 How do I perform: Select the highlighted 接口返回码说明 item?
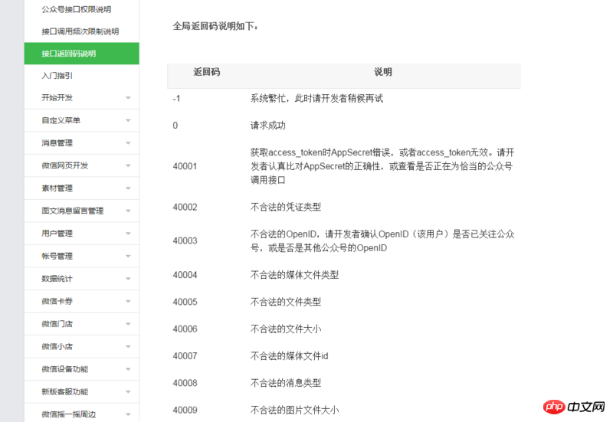click(x=82, y=54)
